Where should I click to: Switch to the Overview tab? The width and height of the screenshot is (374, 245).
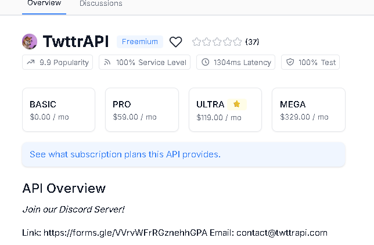[44, 3]
